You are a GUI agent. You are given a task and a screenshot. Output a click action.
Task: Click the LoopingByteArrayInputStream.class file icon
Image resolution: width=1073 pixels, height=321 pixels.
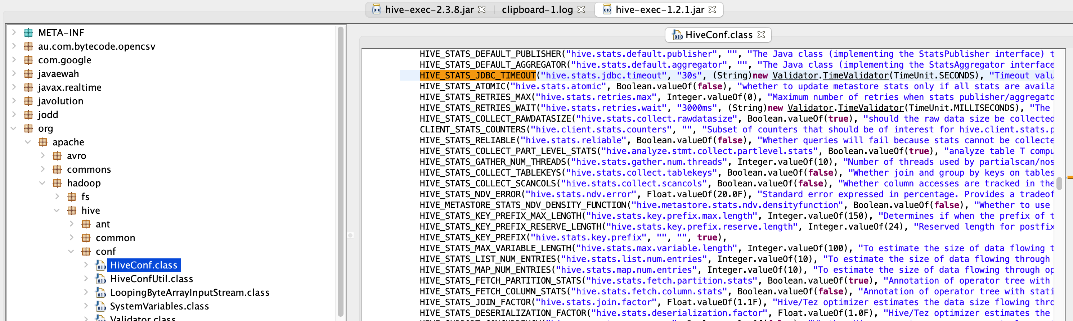pos(101,293)
